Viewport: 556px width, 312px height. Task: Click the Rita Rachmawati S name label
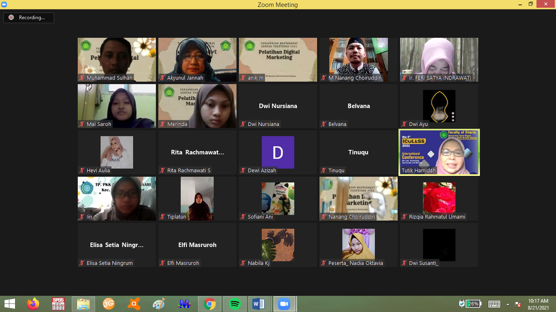(188, 171)
